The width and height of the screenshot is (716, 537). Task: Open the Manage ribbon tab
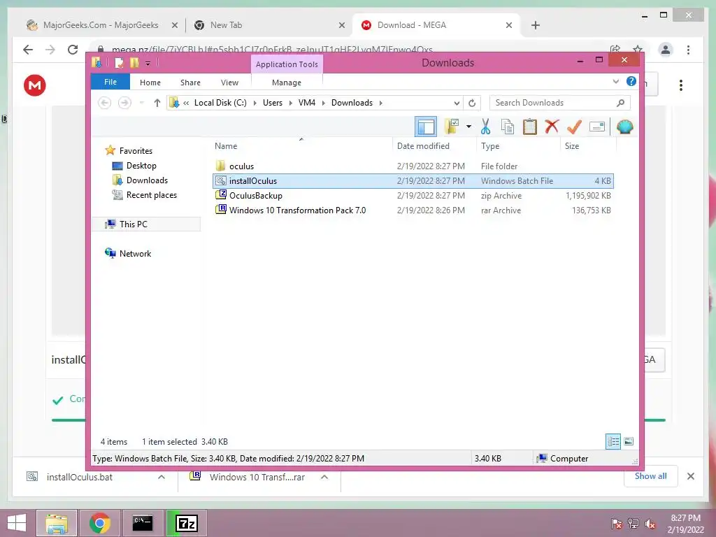click(x=286, y=83)
